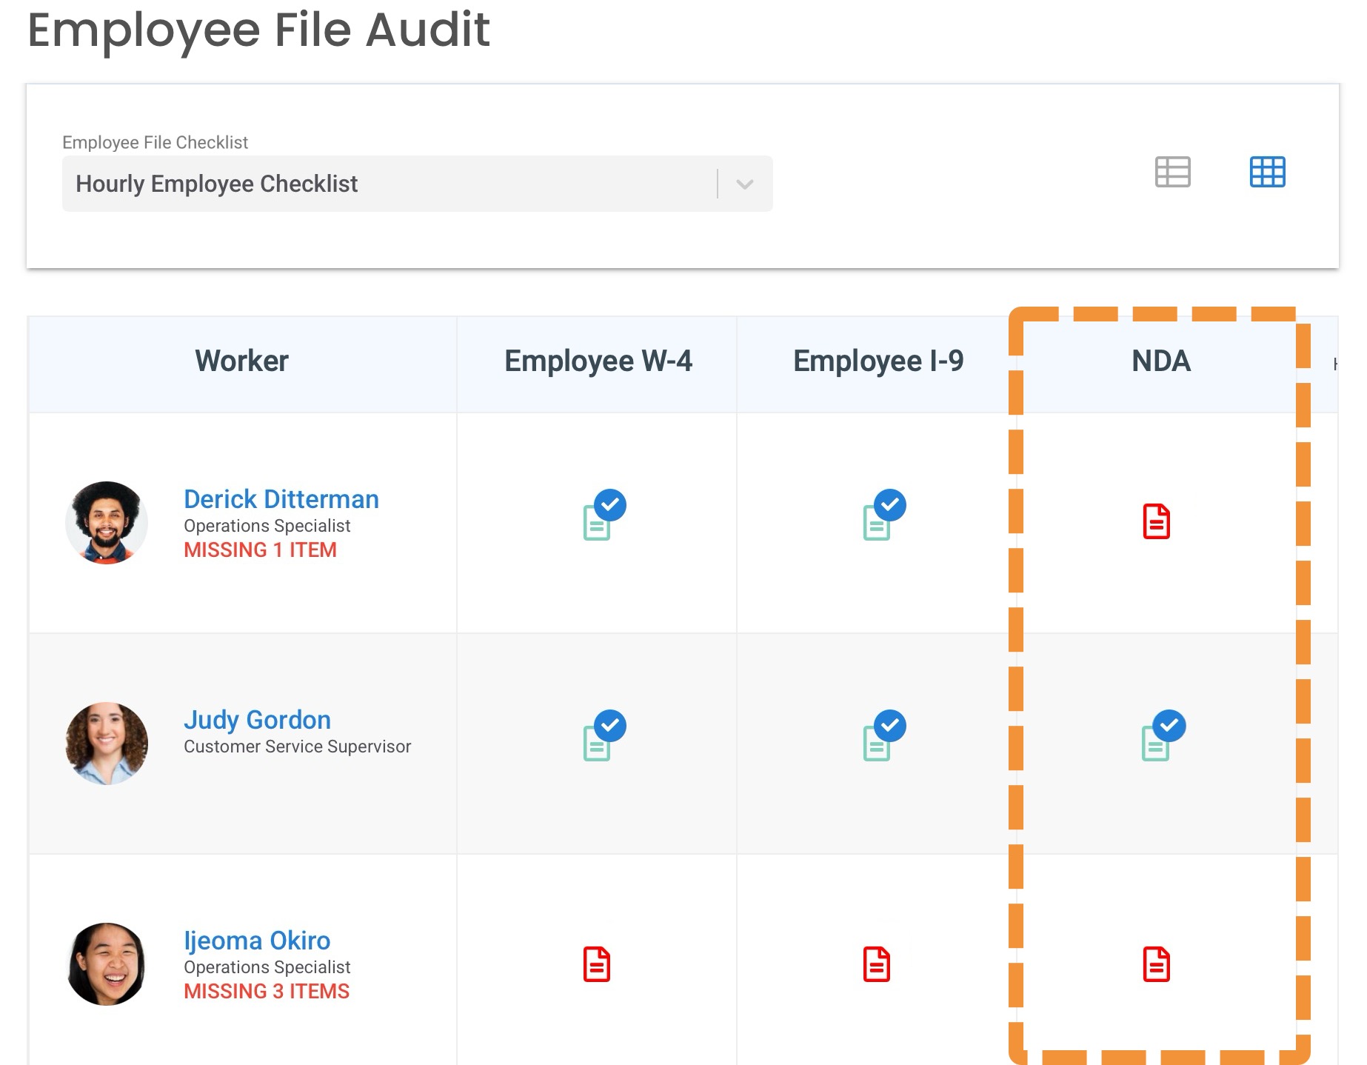Click Ijeoma Okiro's missing NDA icon
1367x1065 pixels.
[1156, 964]
